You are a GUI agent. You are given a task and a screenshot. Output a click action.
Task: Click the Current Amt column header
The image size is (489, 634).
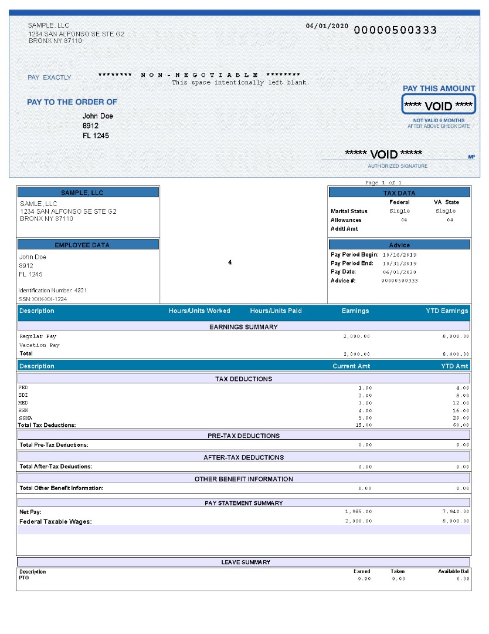coord(351,366)
